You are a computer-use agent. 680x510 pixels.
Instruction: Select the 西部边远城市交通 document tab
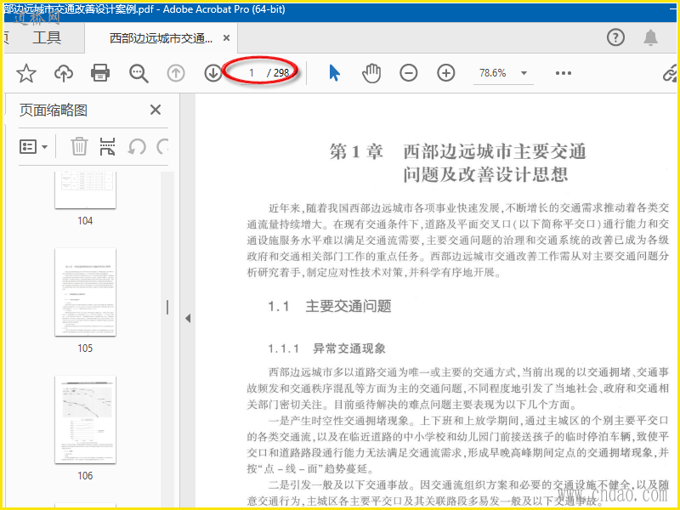[161, 38]
